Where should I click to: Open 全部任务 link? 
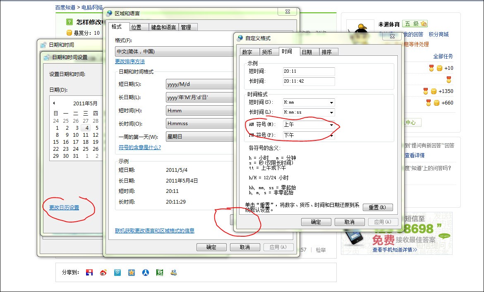point(443,56)
